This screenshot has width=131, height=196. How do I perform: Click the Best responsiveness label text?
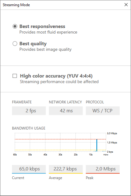tap(42, 26)
